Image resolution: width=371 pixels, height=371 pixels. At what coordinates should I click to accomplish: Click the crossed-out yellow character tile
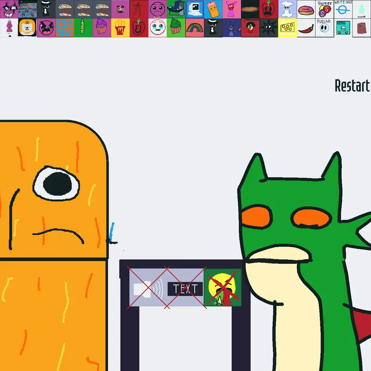(x=223, y=288)
